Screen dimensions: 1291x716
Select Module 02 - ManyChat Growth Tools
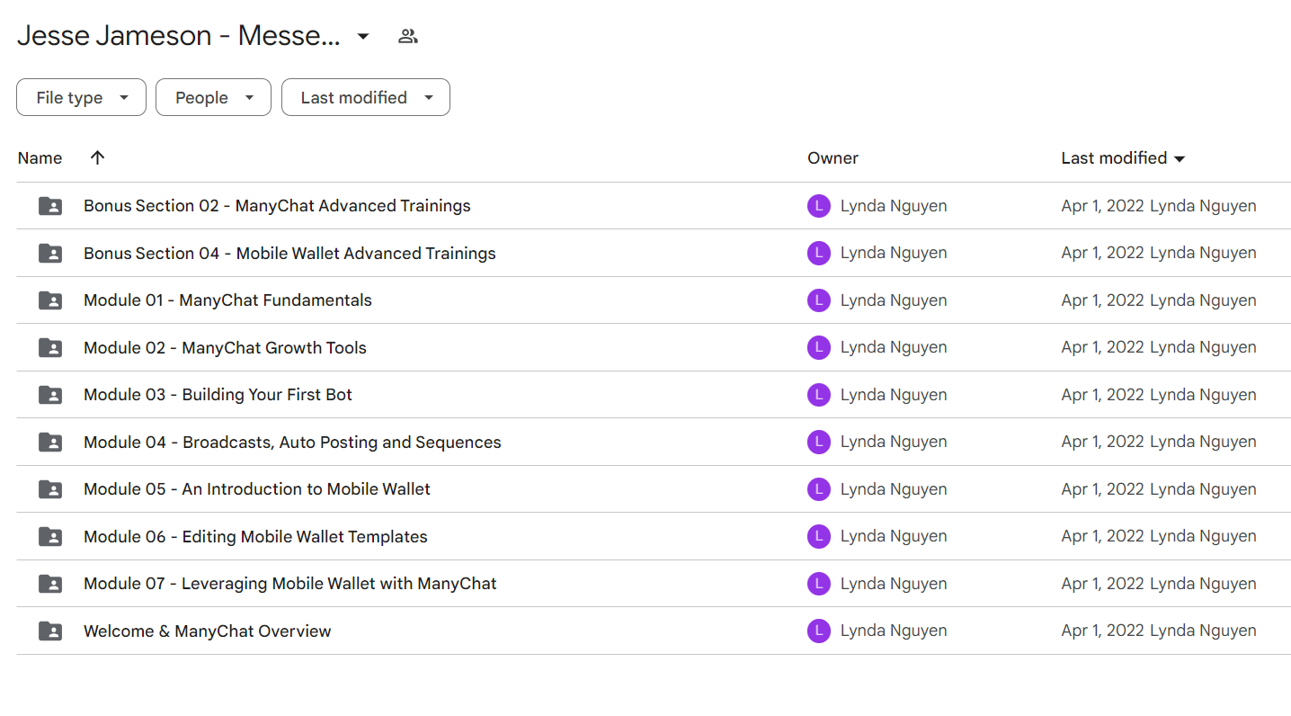click(x=225, y=348)
